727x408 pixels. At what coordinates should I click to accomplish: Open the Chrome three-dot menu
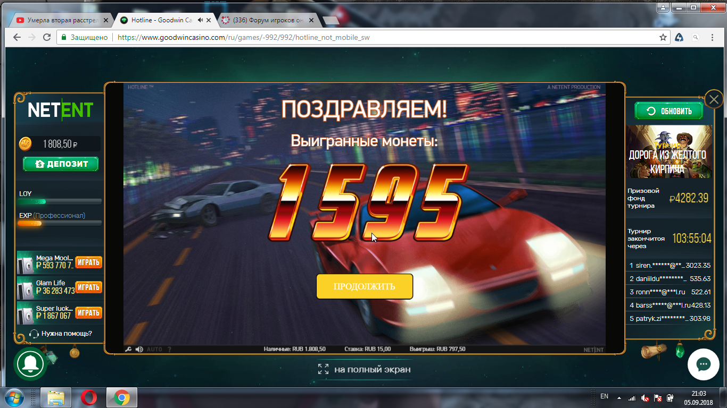pos(713,37)
